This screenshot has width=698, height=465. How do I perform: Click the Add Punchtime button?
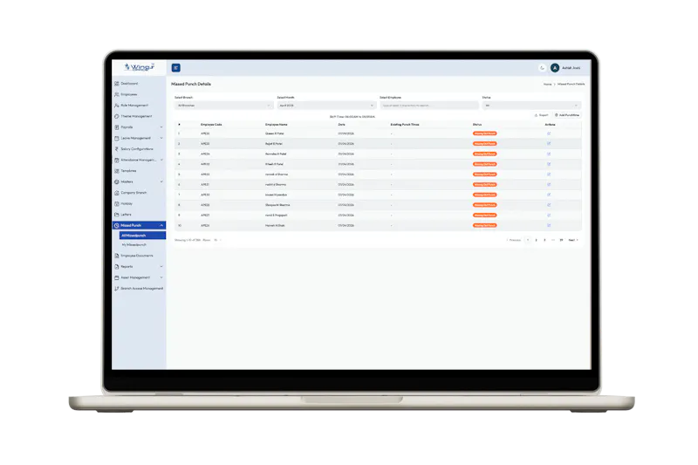[x=567, y=115]
